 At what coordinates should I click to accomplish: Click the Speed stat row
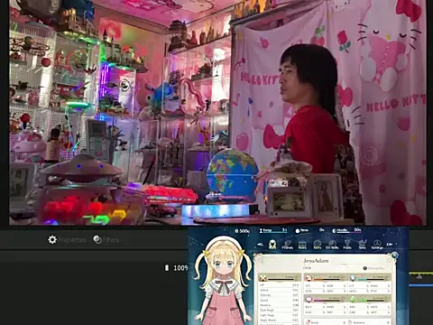coord(280,301)
